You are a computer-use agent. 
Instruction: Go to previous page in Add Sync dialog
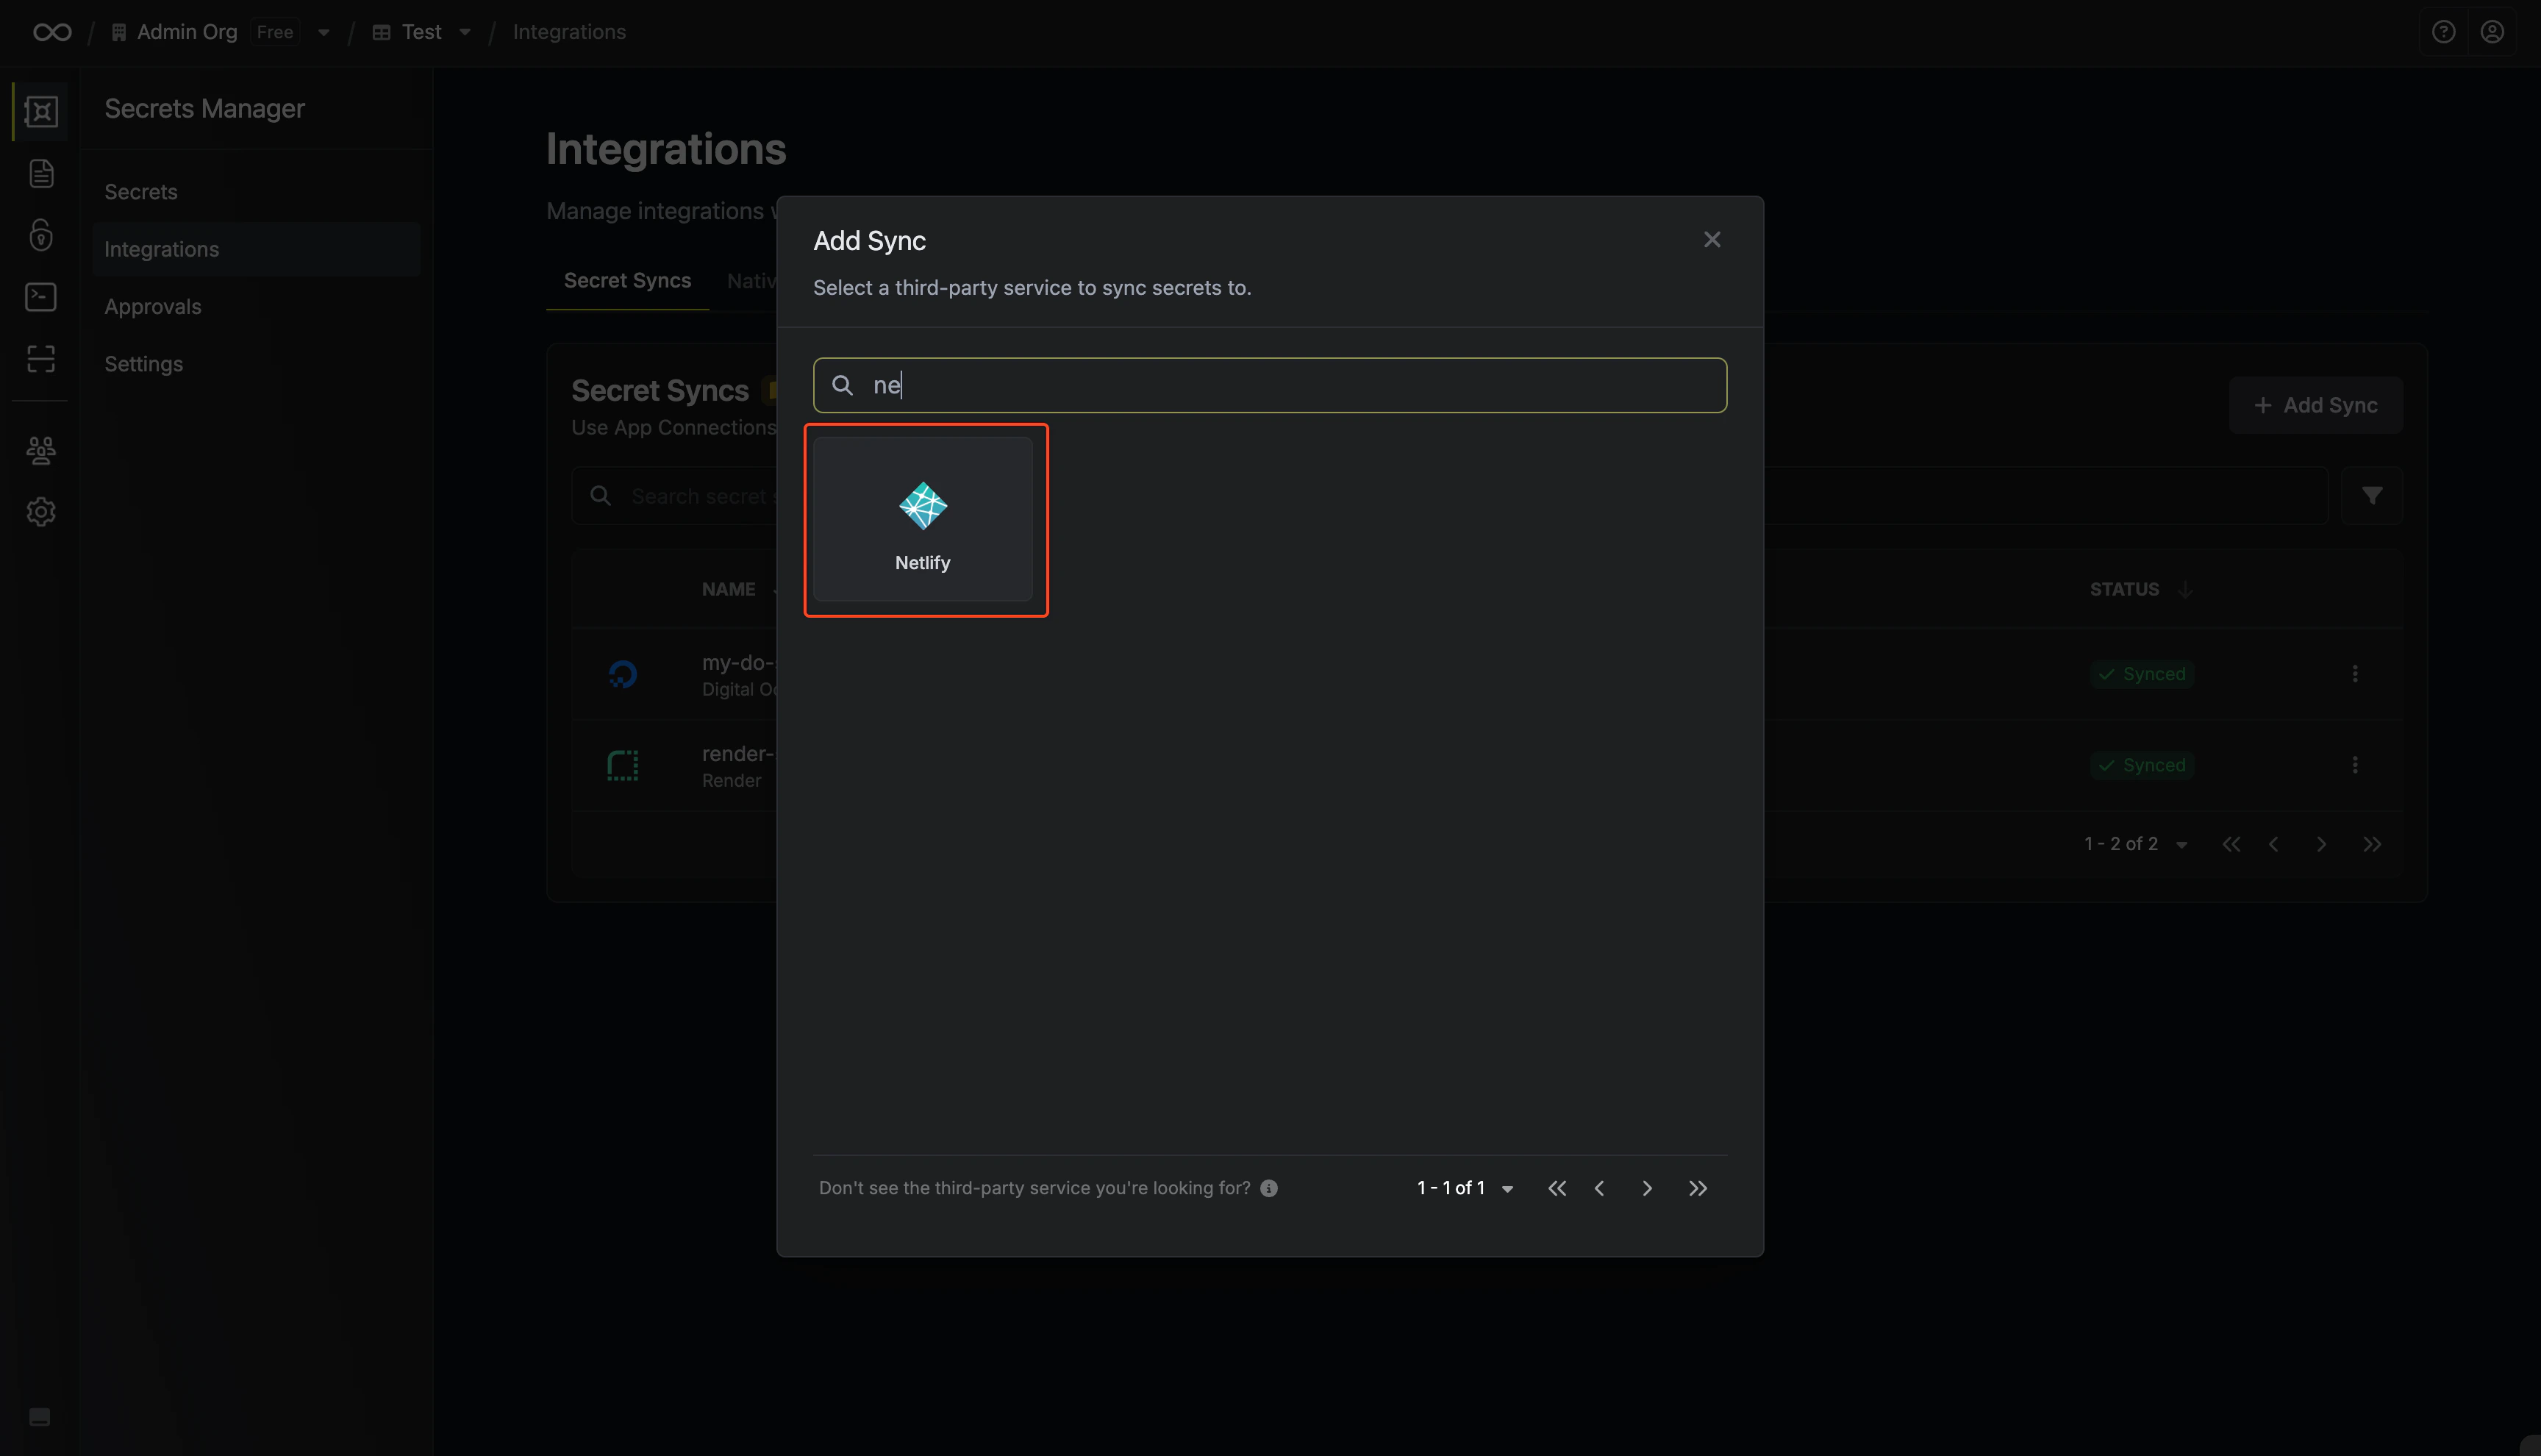point(1599,1188)
